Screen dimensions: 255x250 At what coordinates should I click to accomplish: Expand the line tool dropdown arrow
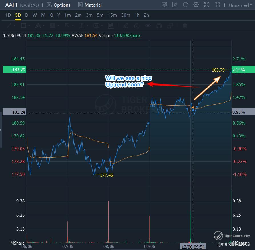[x=15, y=26]
